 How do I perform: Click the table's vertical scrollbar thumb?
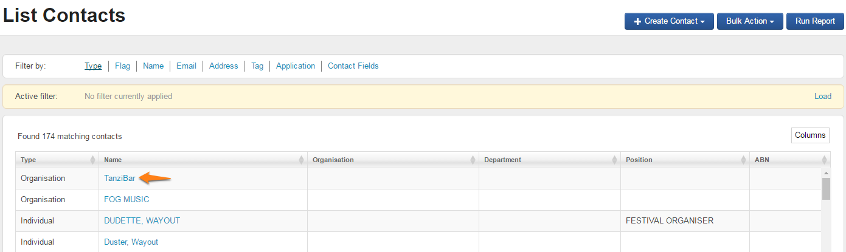[x=826, y=188]
